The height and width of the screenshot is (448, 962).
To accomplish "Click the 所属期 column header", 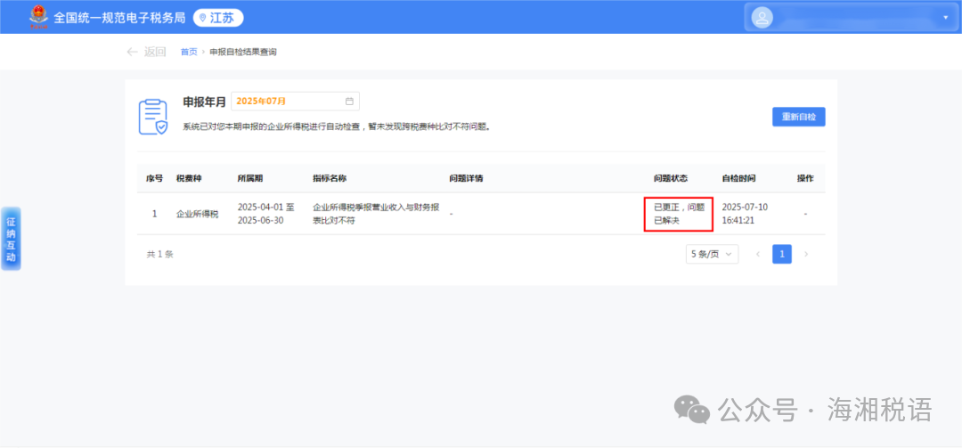I will [x=250, y=179].
